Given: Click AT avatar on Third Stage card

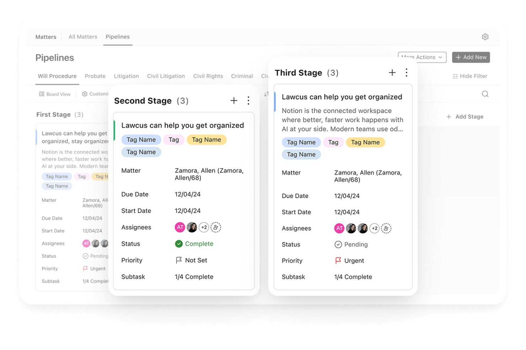Looking at the screenshot, I should (339, 228).
